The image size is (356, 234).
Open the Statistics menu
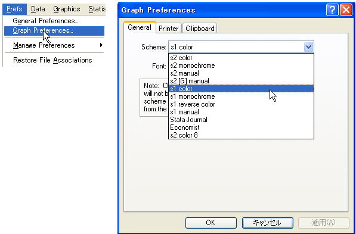97,9
